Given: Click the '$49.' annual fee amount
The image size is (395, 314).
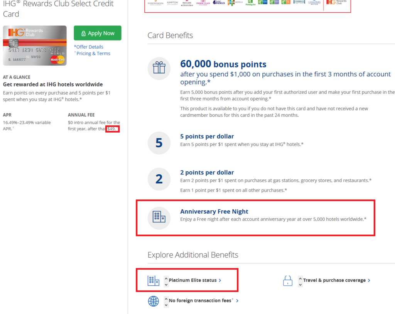Looking at the screenshot, I should click(x=111, y=129).
